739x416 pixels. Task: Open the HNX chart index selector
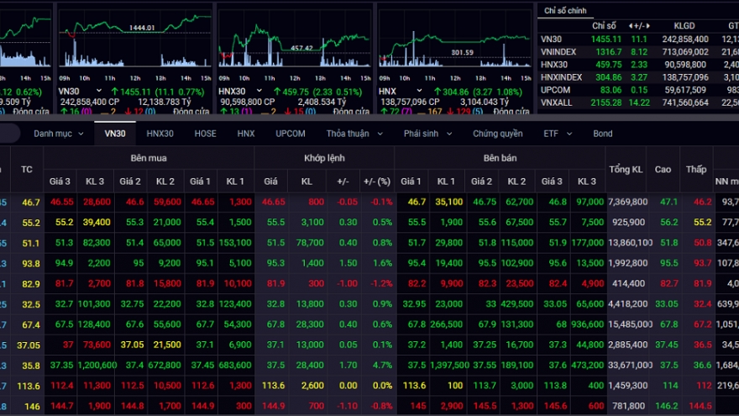coord(400,91)
